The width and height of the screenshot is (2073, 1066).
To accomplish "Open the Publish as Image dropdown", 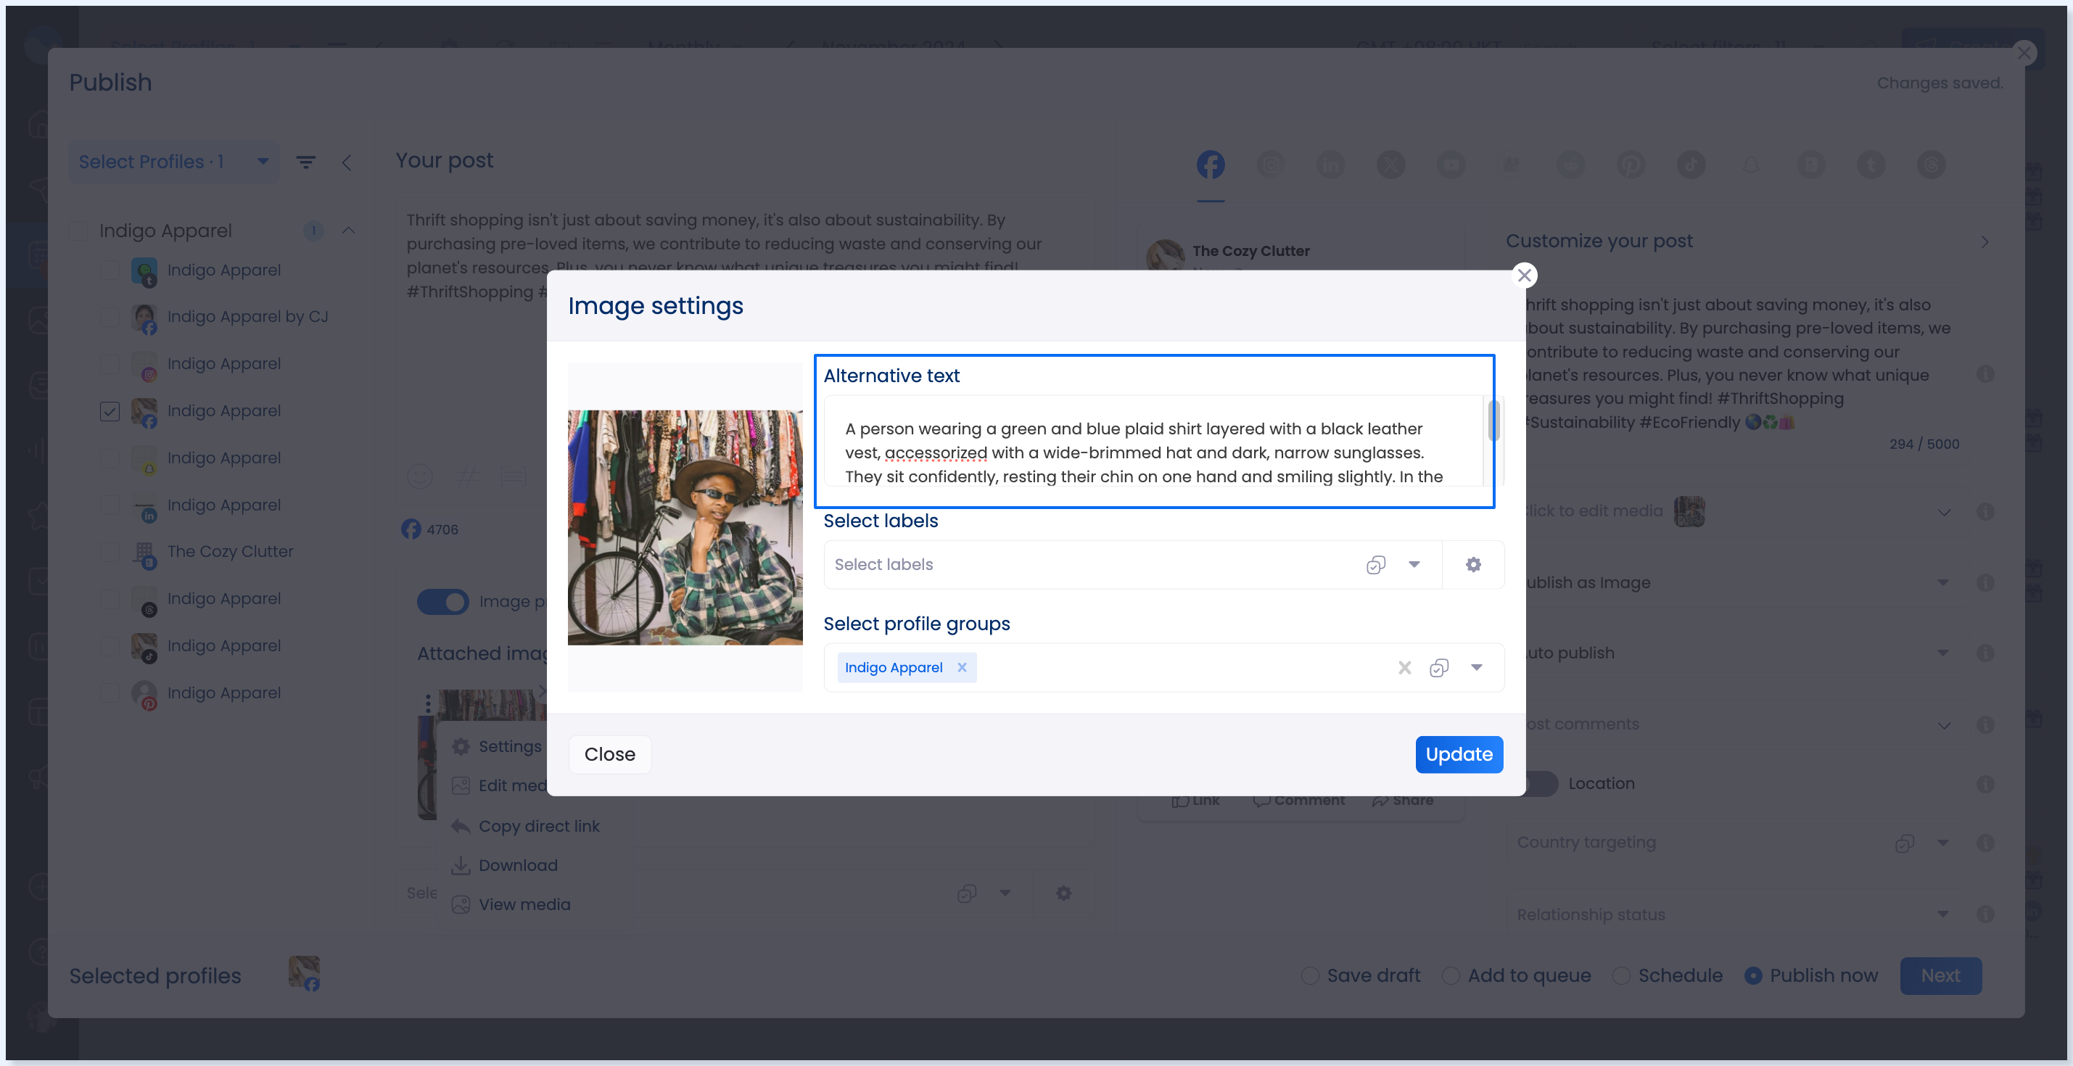I will 1943,582.
